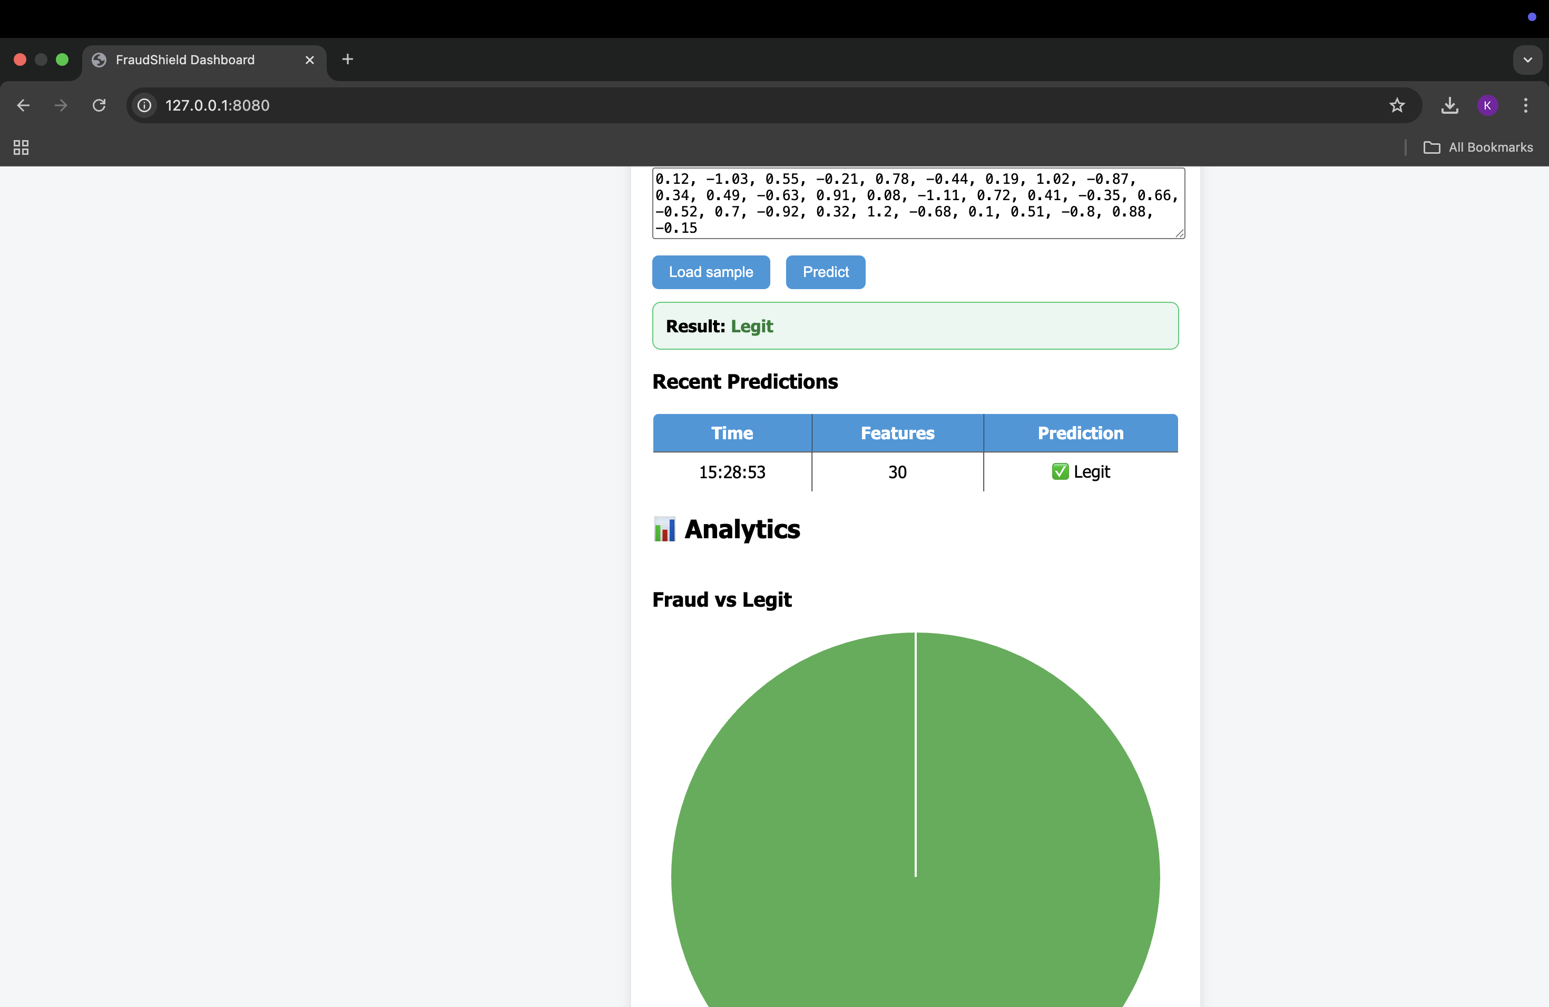Click the browser back arrow
The width and height of the screenshot is (1549, 1007).
pos(23,105)
